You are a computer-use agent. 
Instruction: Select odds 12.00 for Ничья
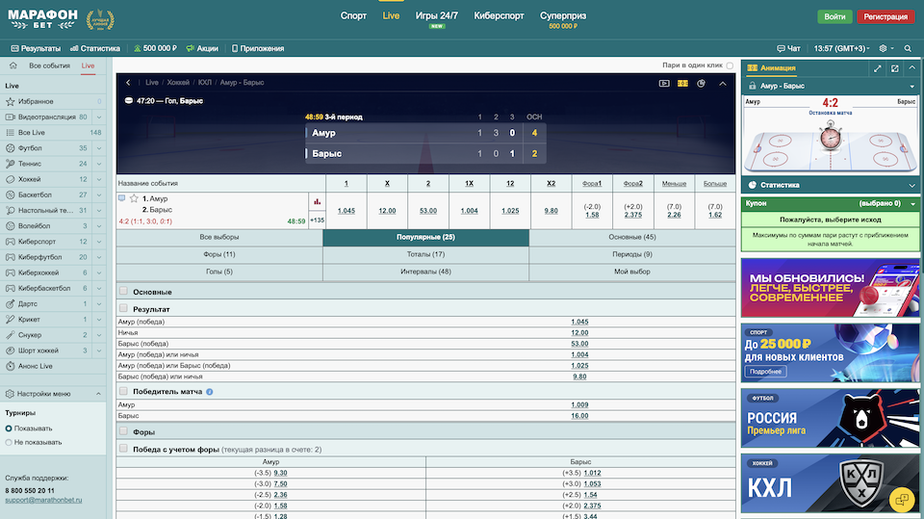point(579,332)
